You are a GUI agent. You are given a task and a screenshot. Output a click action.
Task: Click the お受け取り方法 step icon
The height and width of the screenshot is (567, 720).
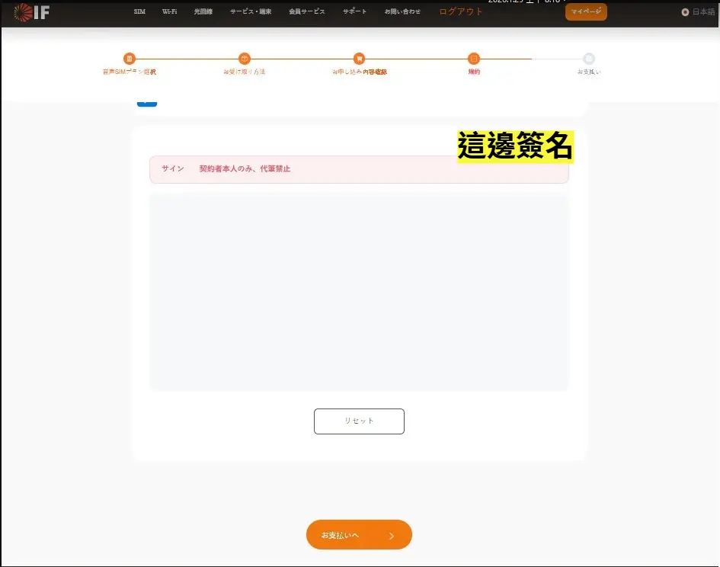pos(245,59)
